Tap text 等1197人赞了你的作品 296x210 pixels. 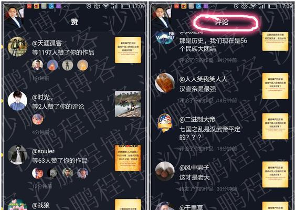pos(63,52)
